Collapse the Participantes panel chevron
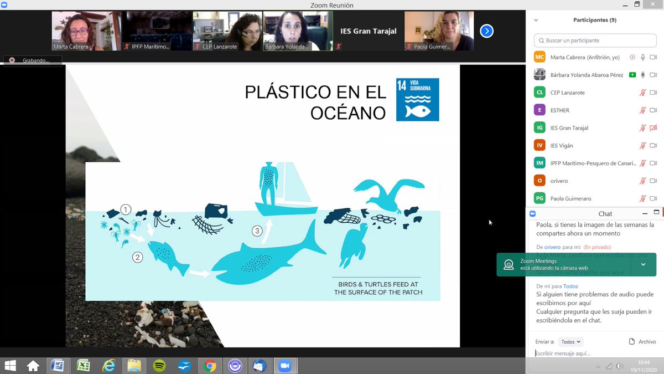 (536, 20)
